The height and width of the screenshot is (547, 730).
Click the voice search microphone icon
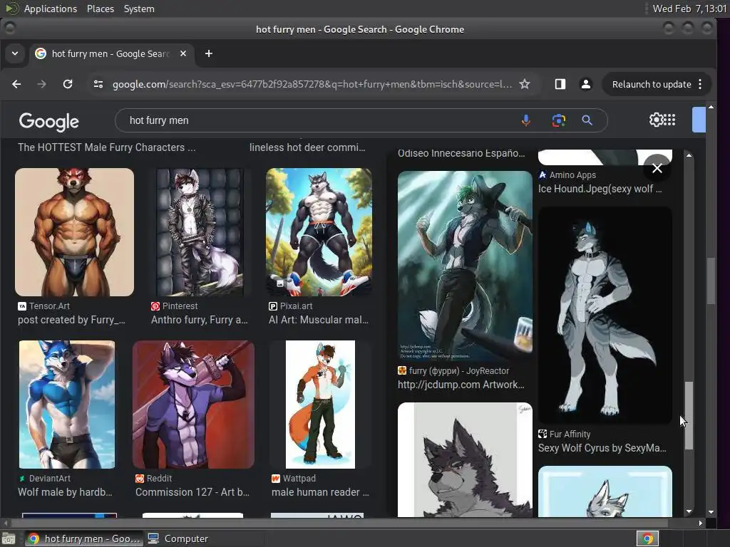(525, 120)
